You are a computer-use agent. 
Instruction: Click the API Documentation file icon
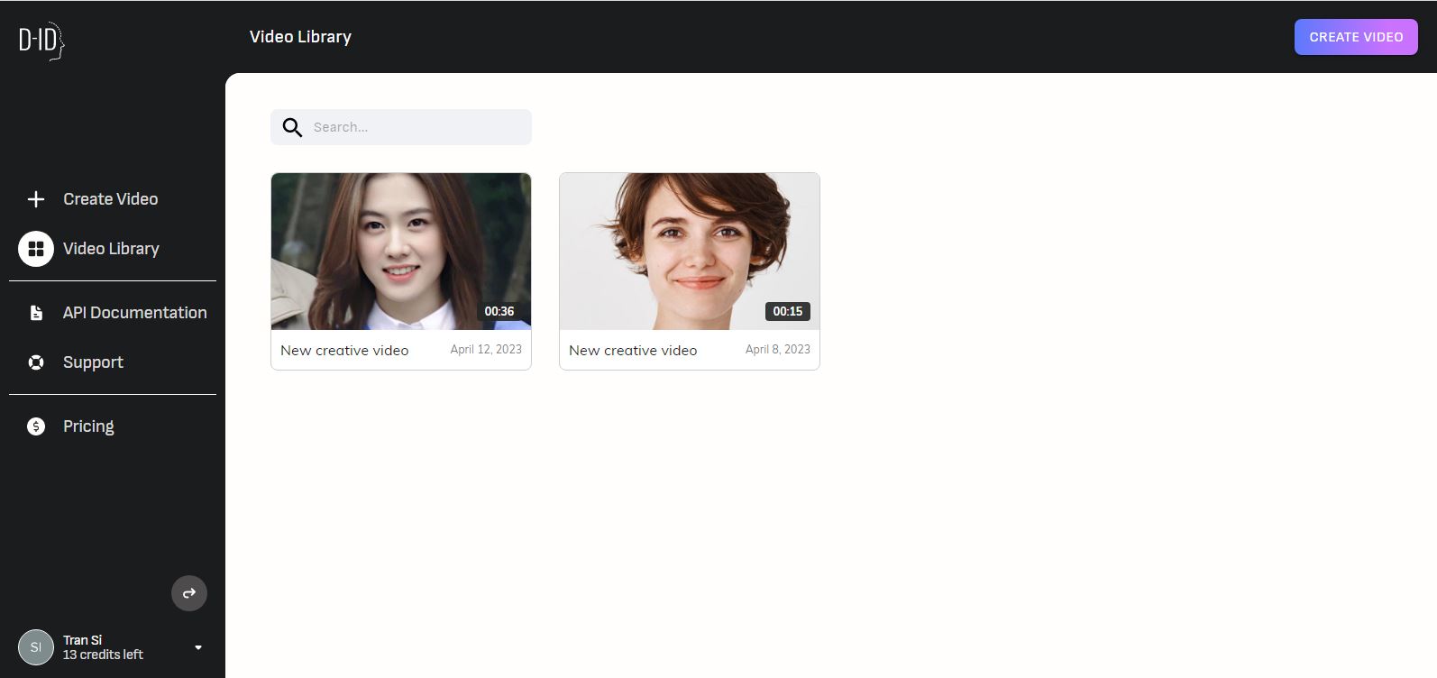(36, 313)
